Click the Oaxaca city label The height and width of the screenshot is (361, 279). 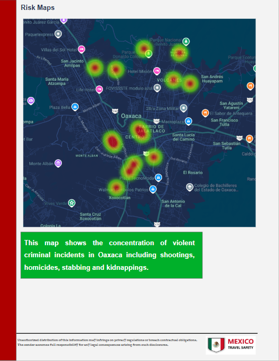pos(131,116)
